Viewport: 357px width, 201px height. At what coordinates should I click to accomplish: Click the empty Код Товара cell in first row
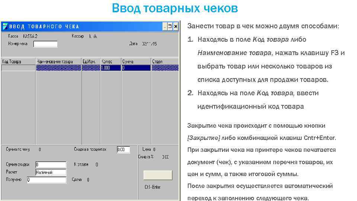point(19,68)
